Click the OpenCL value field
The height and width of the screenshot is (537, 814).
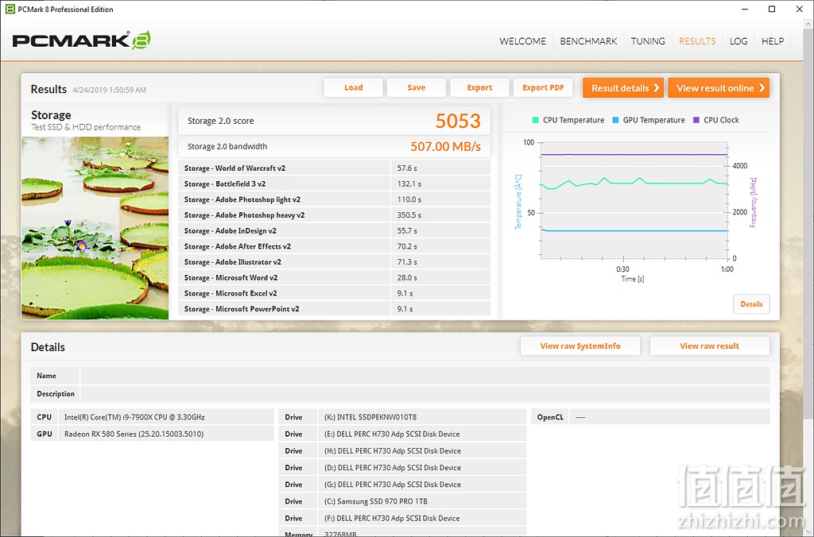point(669,417)
